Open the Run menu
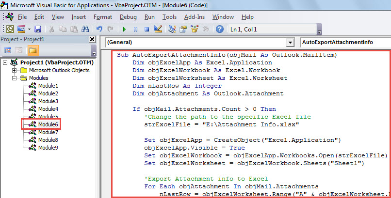The image size is (391, 198). click(x=149, y=17)
